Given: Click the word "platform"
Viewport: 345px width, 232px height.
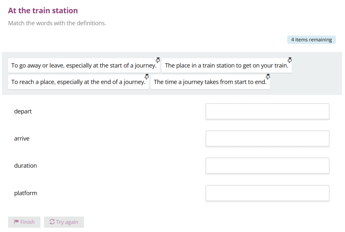Looking at the screenshot, I should click(x=26, y=193).
